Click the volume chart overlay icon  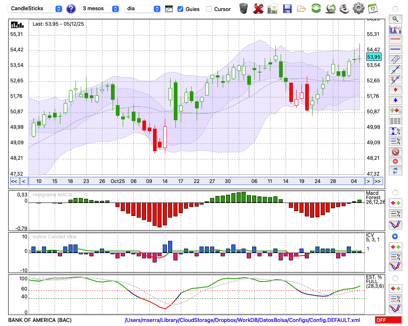coord(395,29)
